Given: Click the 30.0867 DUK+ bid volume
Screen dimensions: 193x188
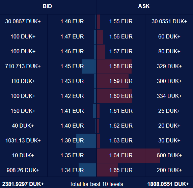Looking at the screenshot, I should point(23,21).
